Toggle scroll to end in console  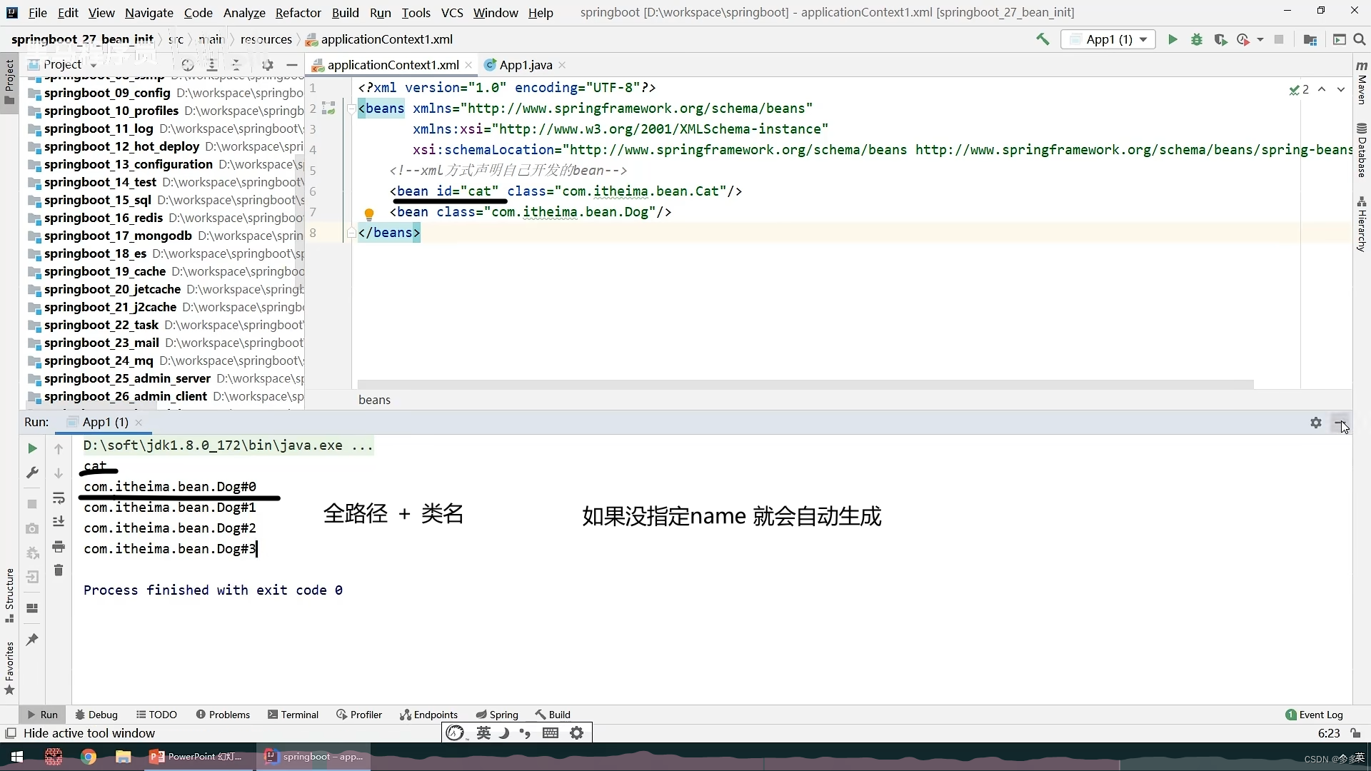coord(59,522)
